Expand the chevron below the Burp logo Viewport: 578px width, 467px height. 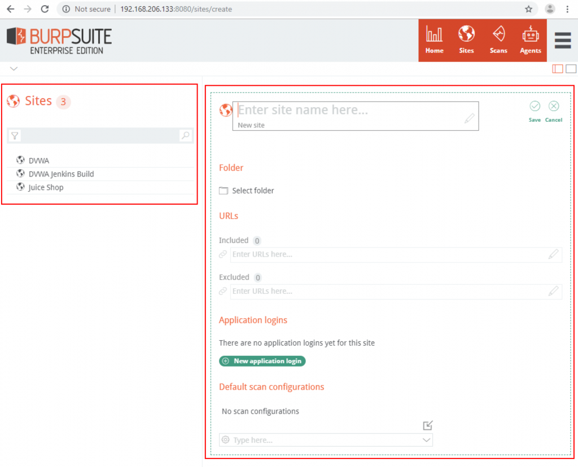(14, 69)
